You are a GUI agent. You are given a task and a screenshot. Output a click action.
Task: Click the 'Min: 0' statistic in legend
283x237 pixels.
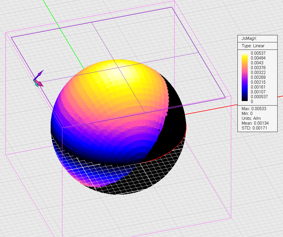(x=247, y=114)
